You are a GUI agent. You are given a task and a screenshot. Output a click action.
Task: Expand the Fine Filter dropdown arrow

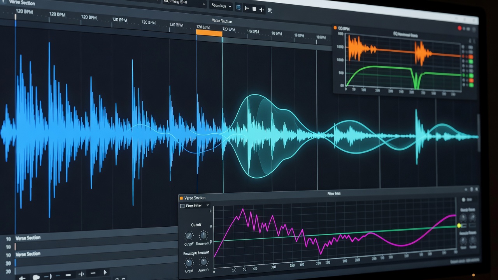pos(208,205)
